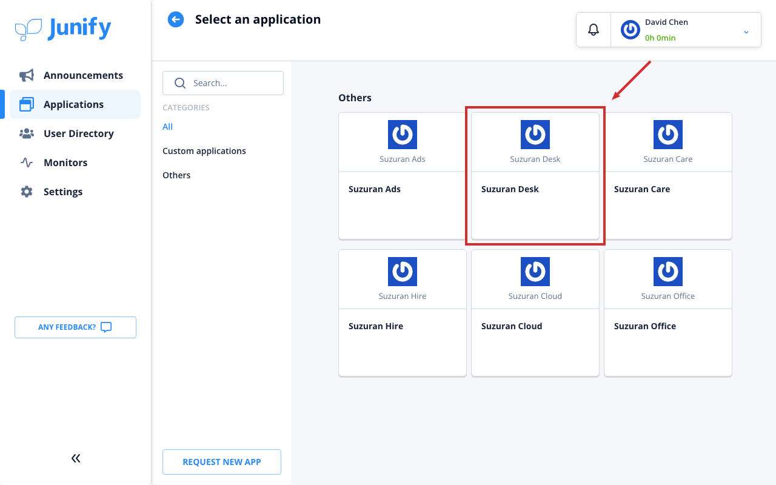Expand the David Chen user dropdown
776x485 pixels.
pyautogui.click(x=746, y=32)
